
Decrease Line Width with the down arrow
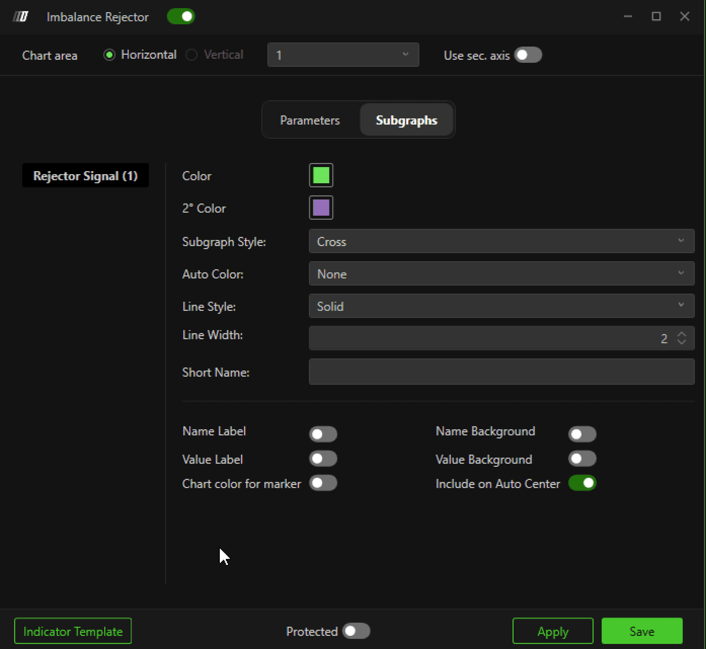point(681,342)
